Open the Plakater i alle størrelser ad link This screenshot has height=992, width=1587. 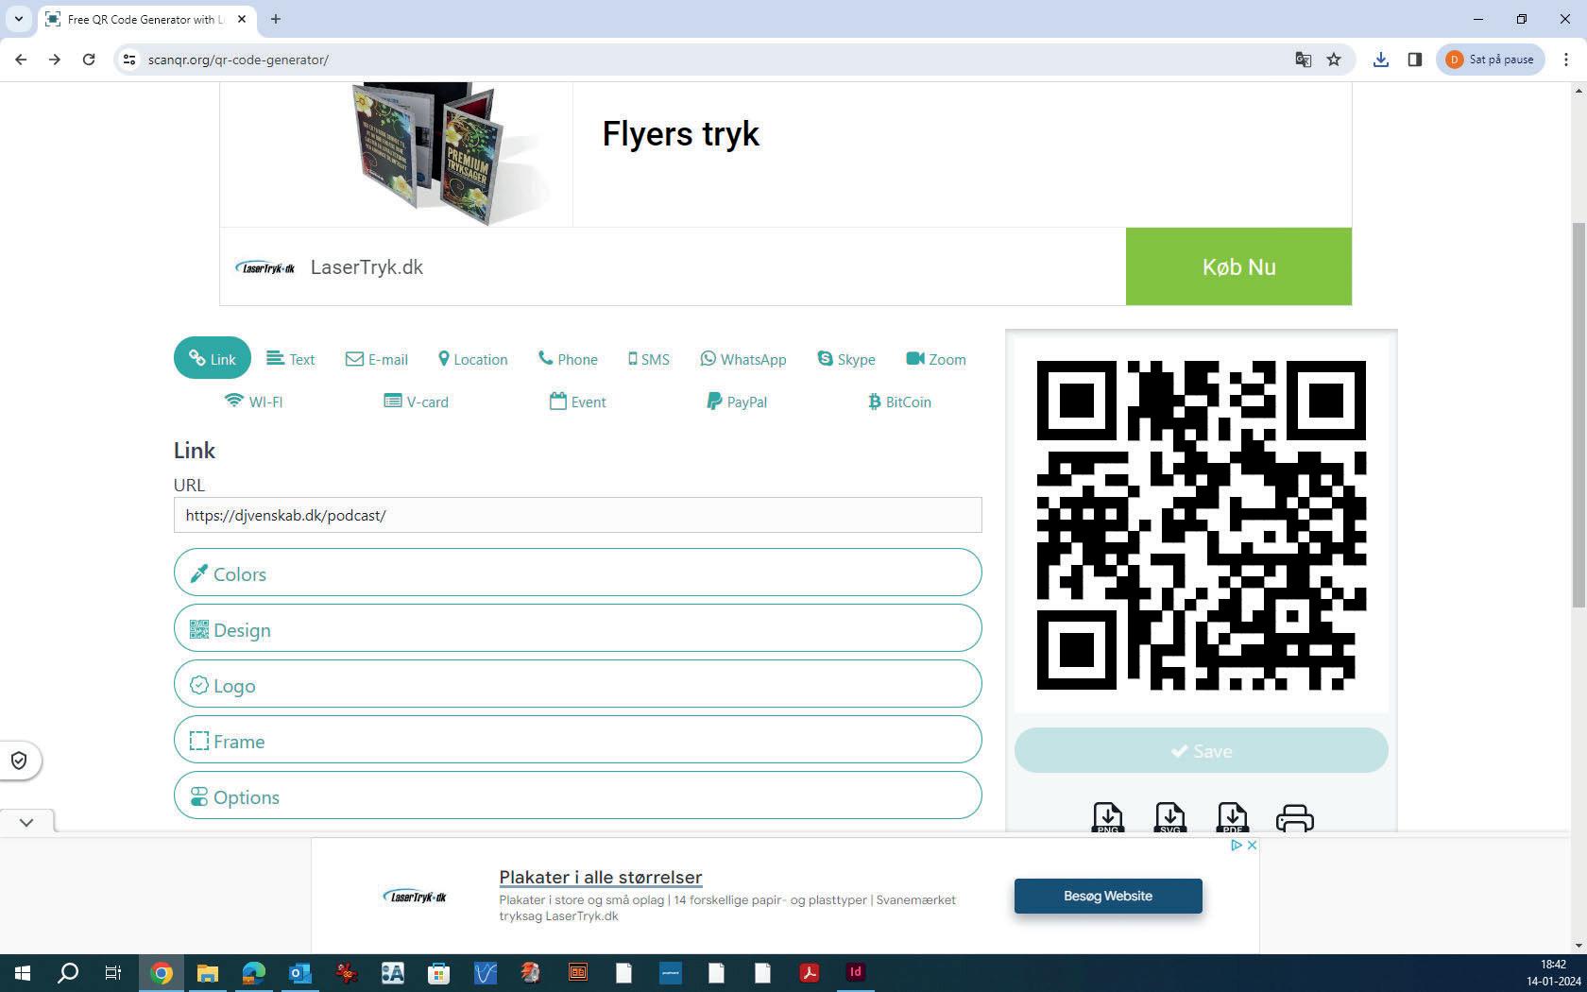[x=601, y=877]
